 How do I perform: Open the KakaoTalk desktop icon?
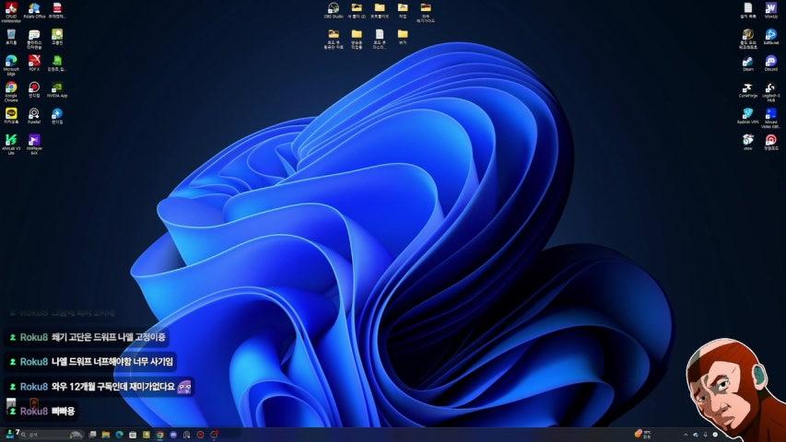tap(11, 113)
